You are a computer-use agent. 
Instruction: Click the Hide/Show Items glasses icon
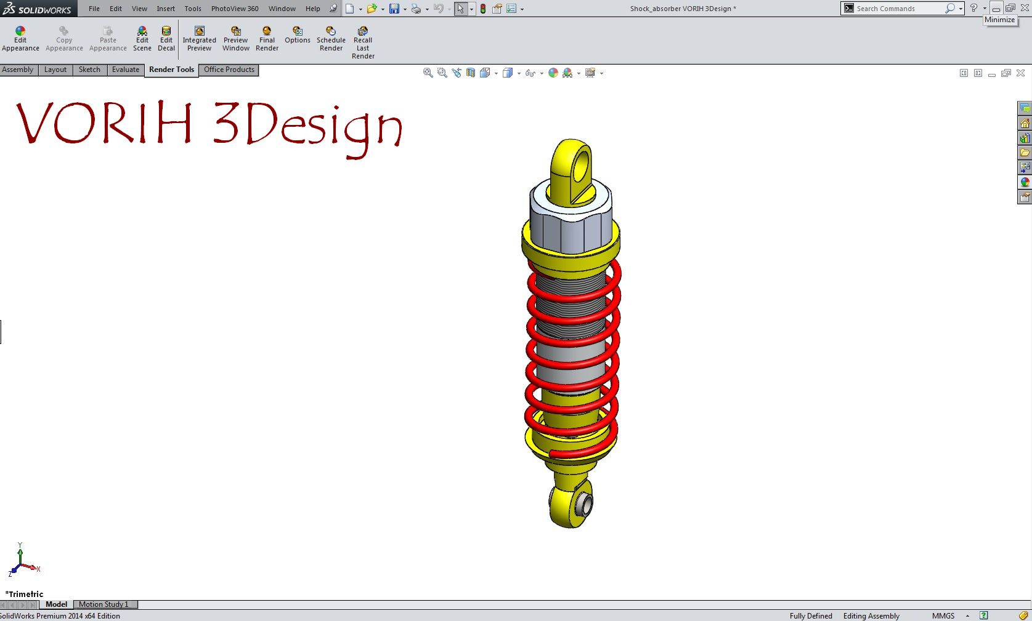[530, 73]
